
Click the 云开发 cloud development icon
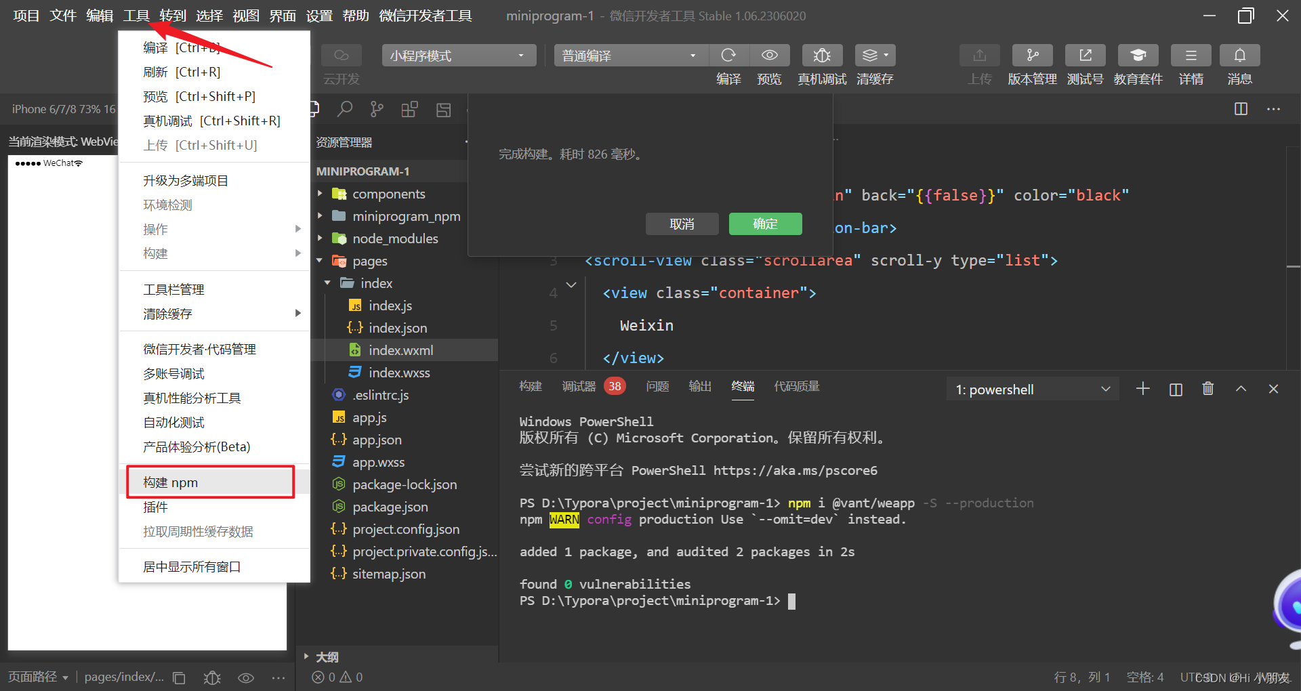341,56
